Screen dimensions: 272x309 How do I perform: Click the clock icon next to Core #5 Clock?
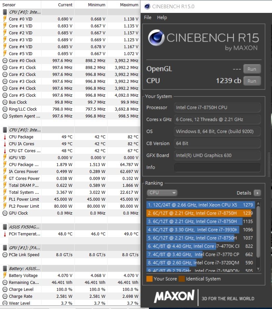(x=5, y=95)
